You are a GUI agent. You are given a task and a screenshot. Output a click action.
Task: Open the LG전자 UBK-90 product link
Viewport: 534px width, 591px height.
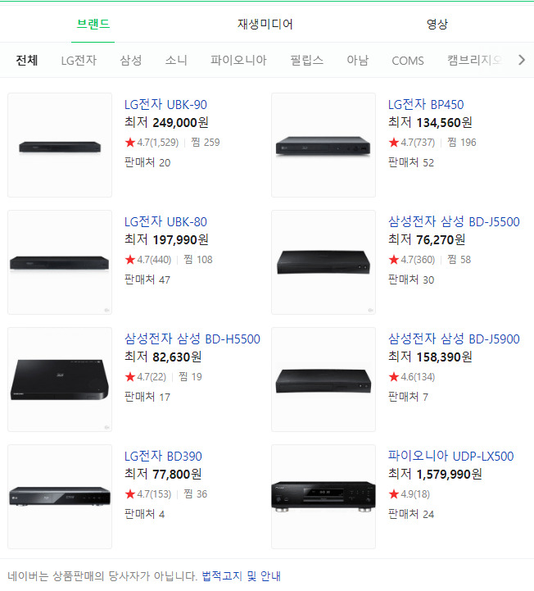pos(165,104)
